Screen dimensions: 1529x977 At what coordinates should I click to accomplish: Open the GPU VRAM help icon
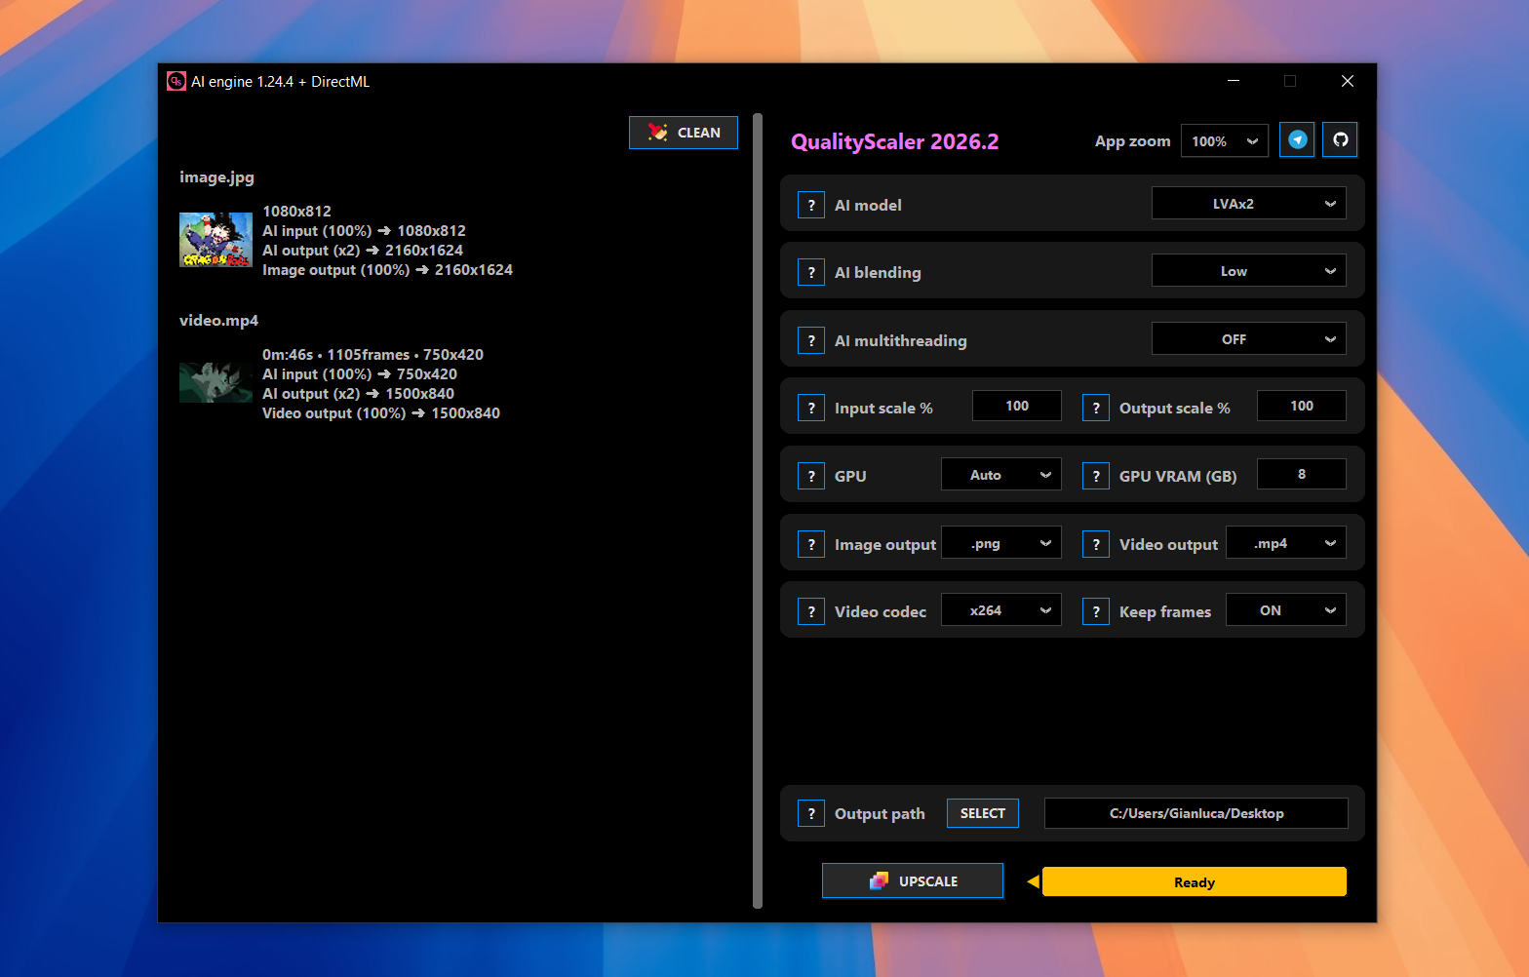click(1096, 476)
